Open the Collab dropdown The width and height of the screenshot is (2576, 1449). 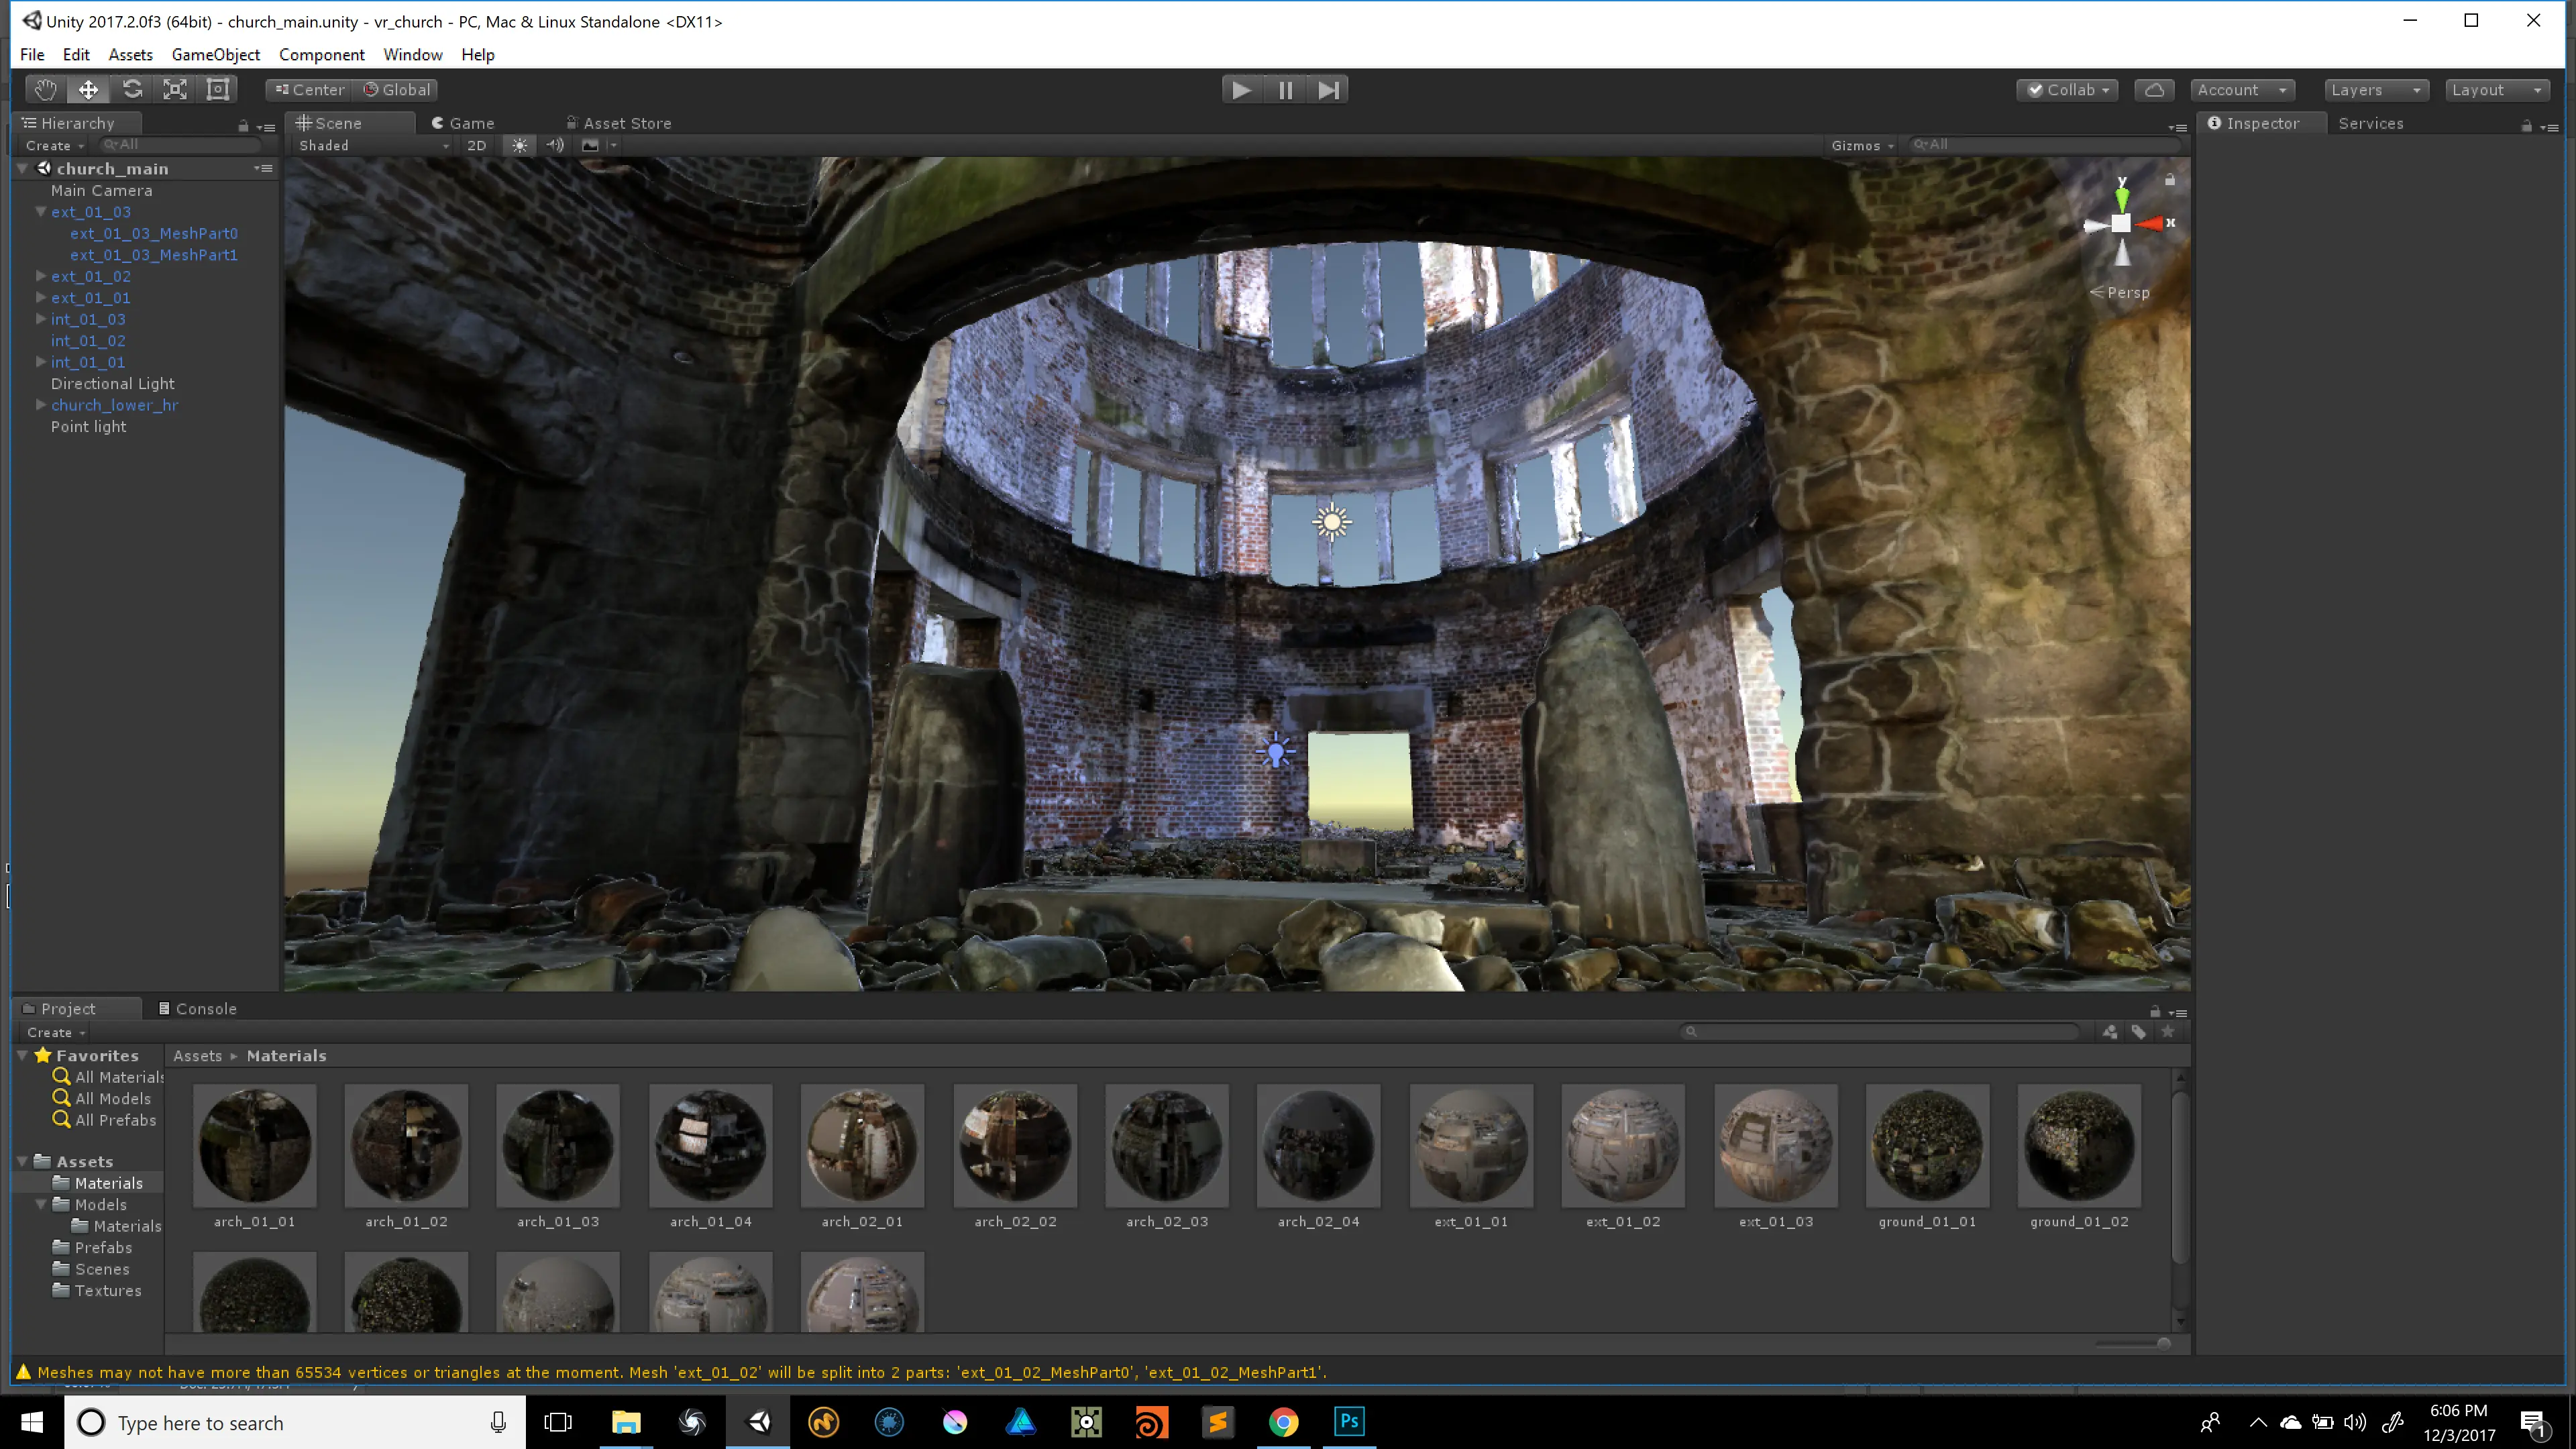(2067, 90)
